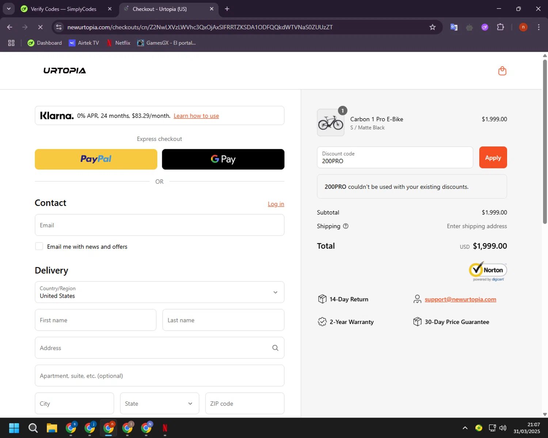Open the Chrome three-dot menu
548x438 pixels.
[x=539, y=27]
